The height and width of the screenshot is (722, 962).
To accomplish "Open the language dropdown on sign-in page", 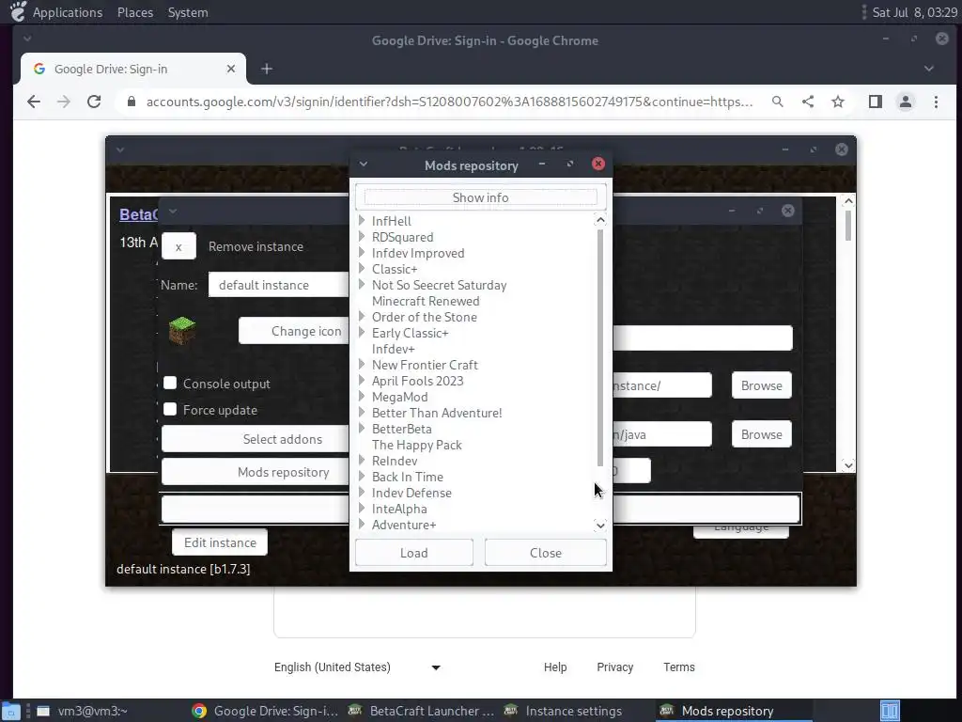I will click(357, 667).
